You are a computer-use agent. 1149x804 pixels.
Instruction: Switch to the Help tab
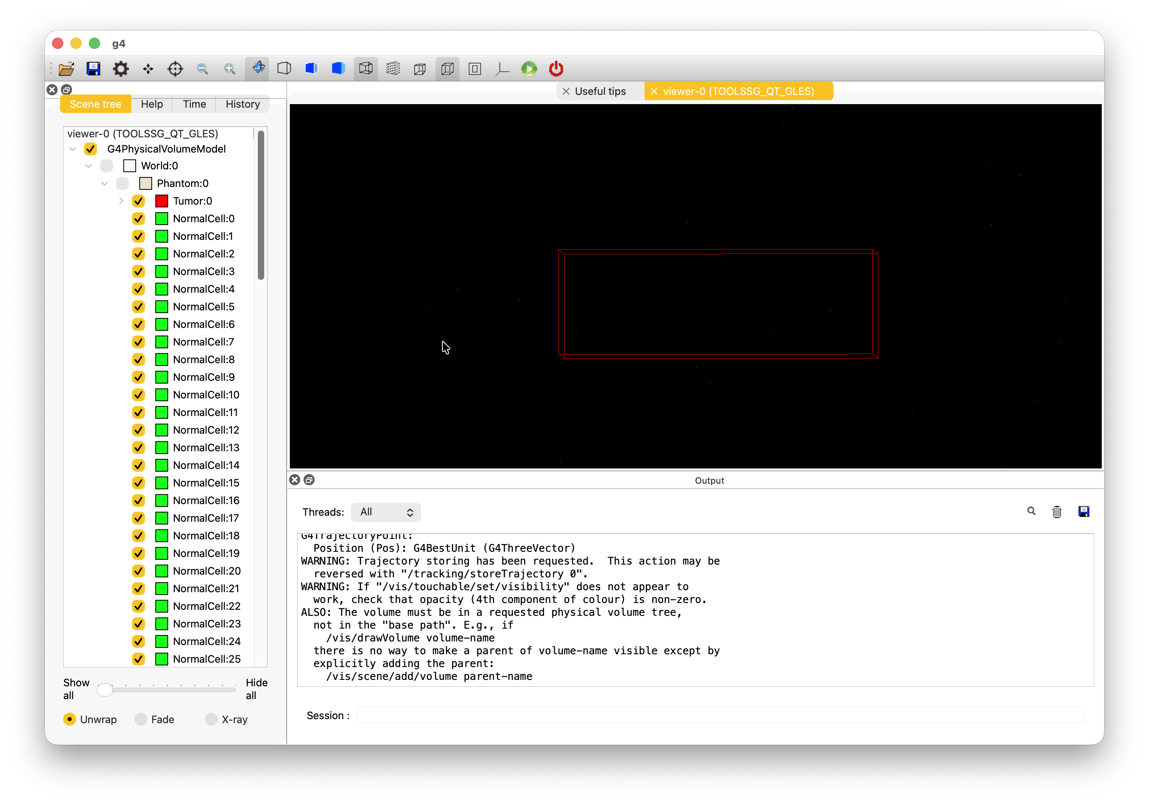152,104
